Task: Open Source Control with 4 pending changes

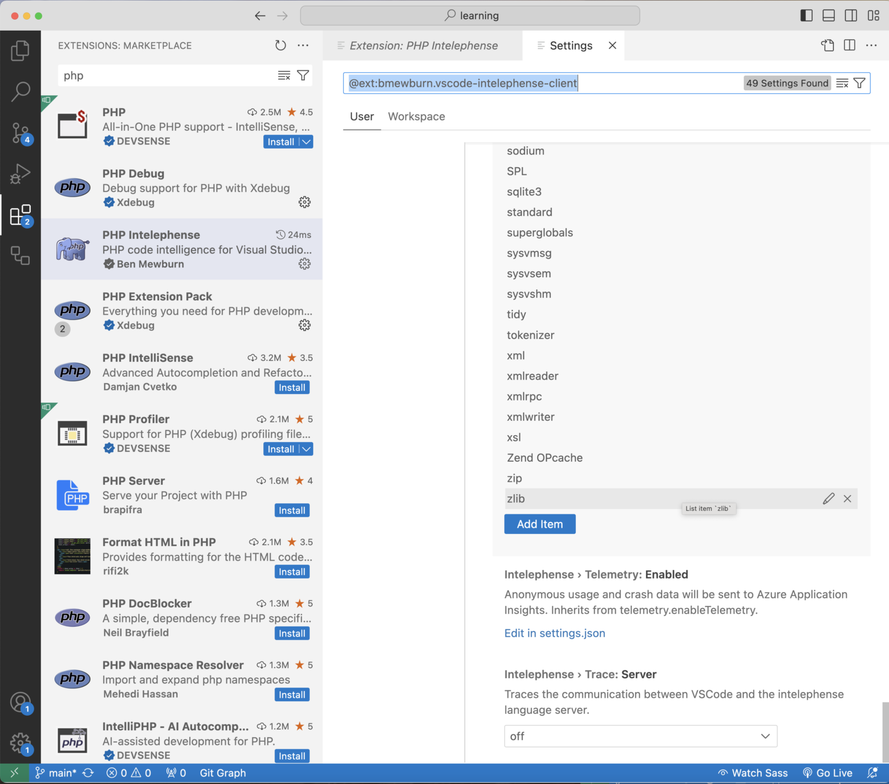Action: 21,133
